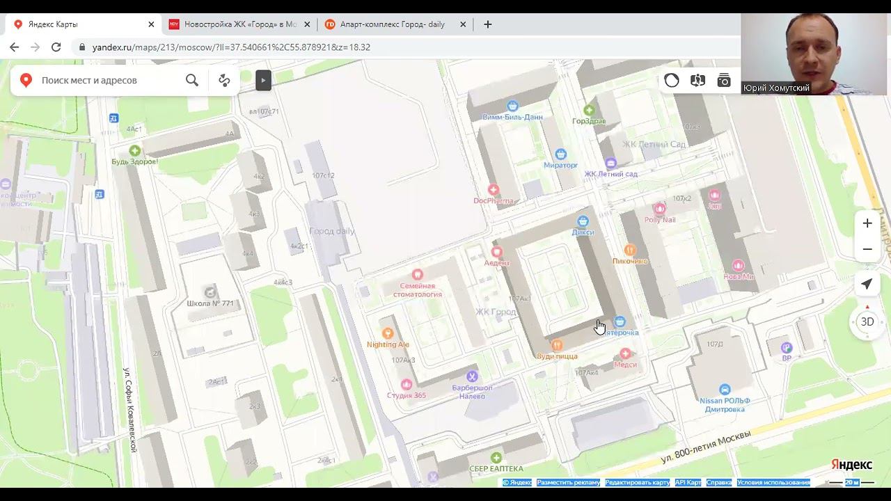Screen dimensions: 891x501
Task: Switch to the Новостройка ЖК «Город» tab
Action: [x=240, y=24]
